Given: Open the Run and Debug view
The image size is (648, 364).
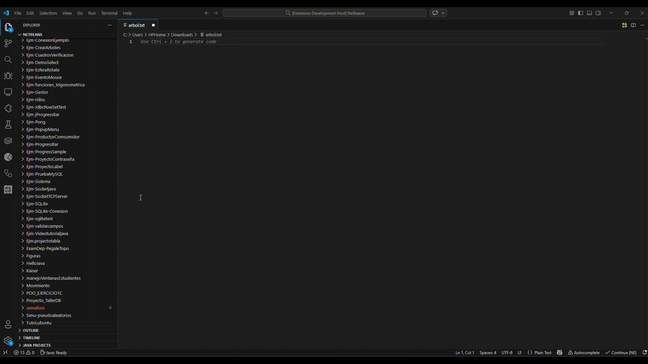Looking at the screenshot, I should tap(8, 76).
